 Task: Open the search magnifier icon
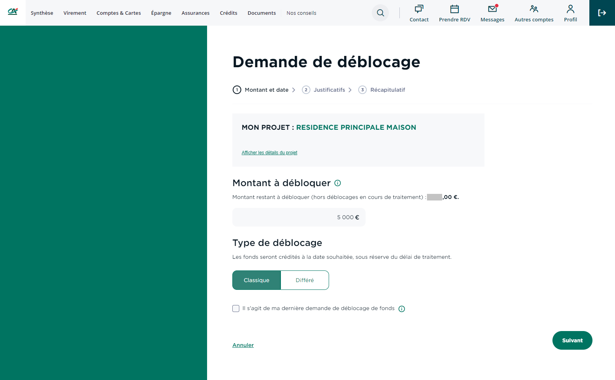click(x=380, y=13)
